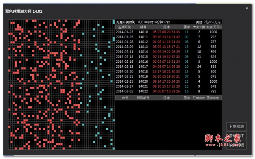Screen dimensions: 255x159
Task: Click the 序号 column header
Action: tap(125, 98)
